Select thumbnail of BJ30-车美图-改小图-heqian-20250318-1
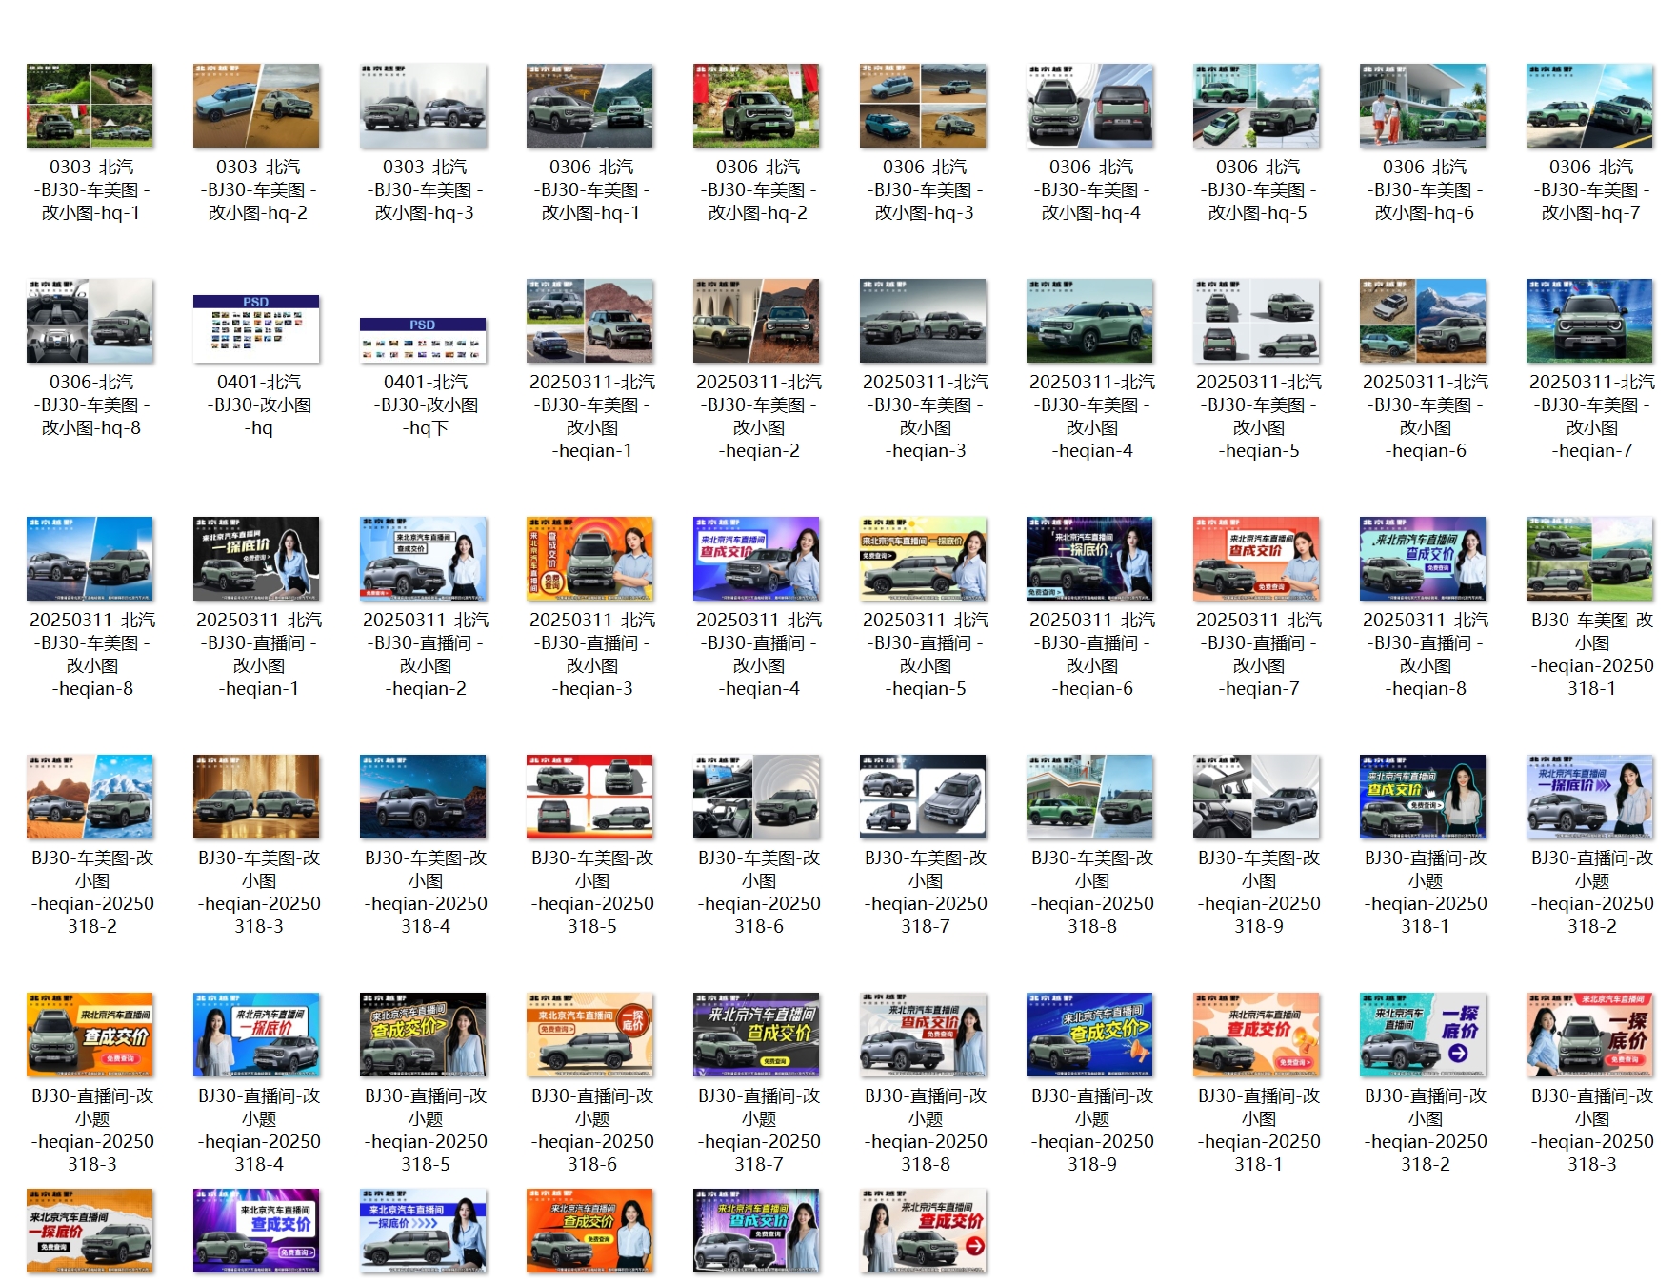 point(1589,559)
